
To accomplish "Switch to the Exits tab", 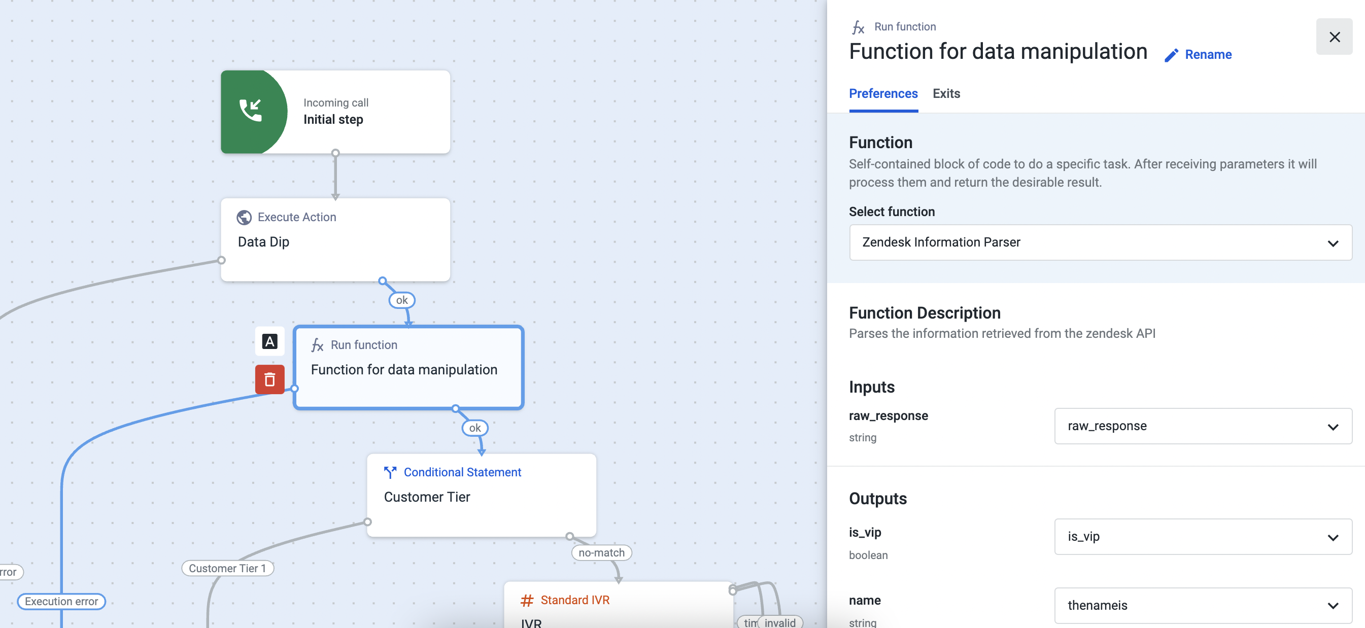I will 946,94.
